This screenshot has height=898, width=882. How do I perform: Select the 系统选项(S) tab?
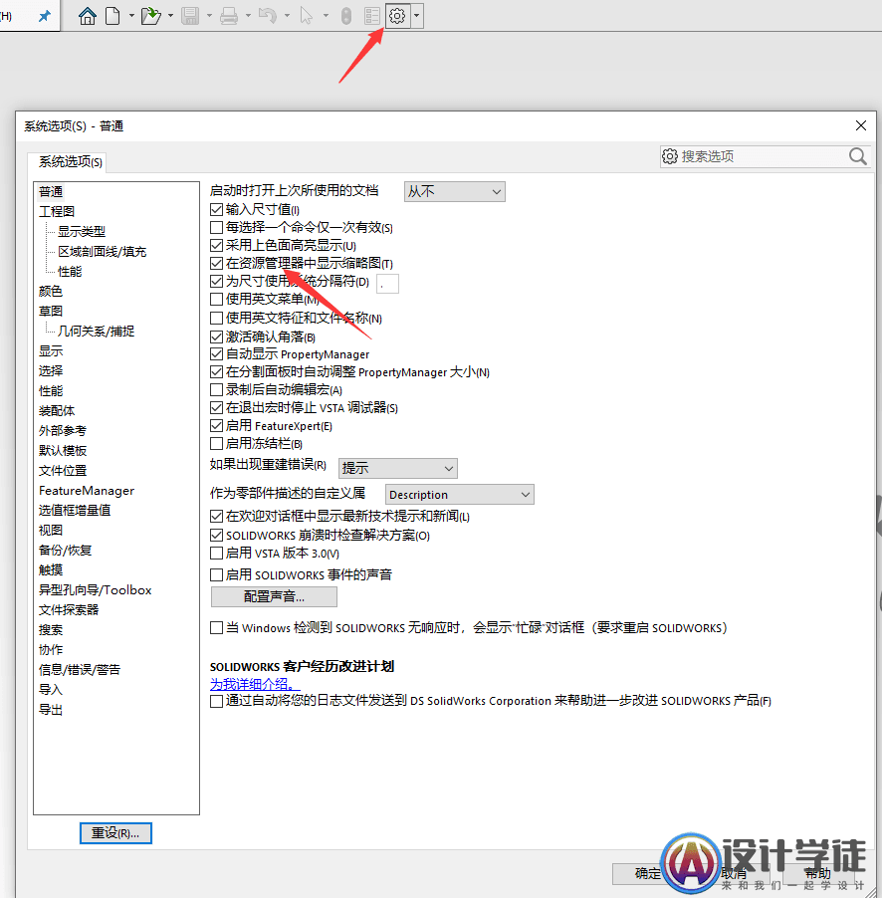point(70,162)
